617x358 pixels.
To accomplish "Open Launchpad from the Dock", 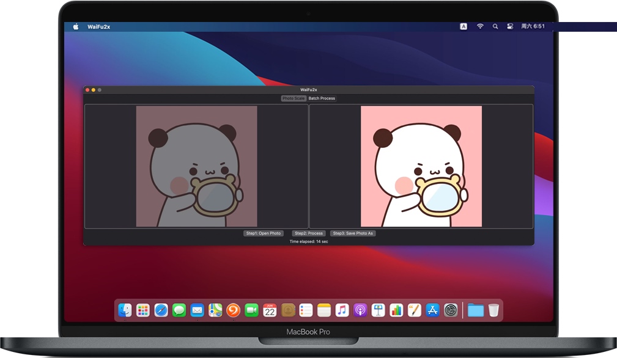I will 142,310.
